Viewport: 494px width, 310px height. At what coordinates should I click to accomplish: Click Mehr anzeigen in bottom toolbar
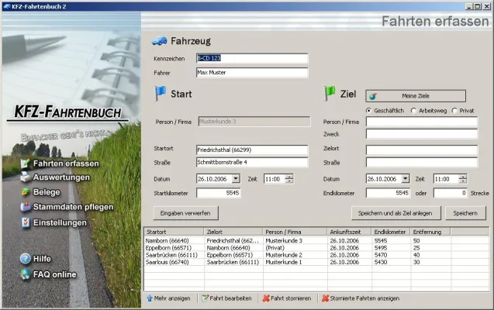tap(169, 298)
